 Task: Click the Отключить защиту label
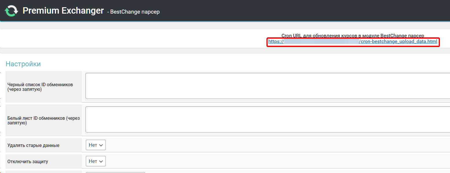click(28, 161)
